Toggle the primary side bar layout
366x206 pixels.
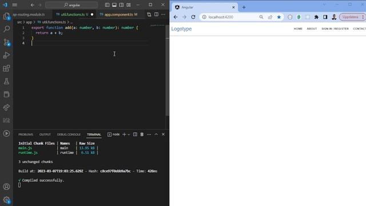tap(107, 5)
